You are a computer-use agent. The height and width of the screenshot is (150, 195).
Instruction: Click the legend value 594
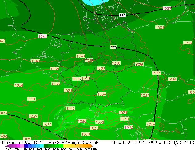[x=88, y=149]
